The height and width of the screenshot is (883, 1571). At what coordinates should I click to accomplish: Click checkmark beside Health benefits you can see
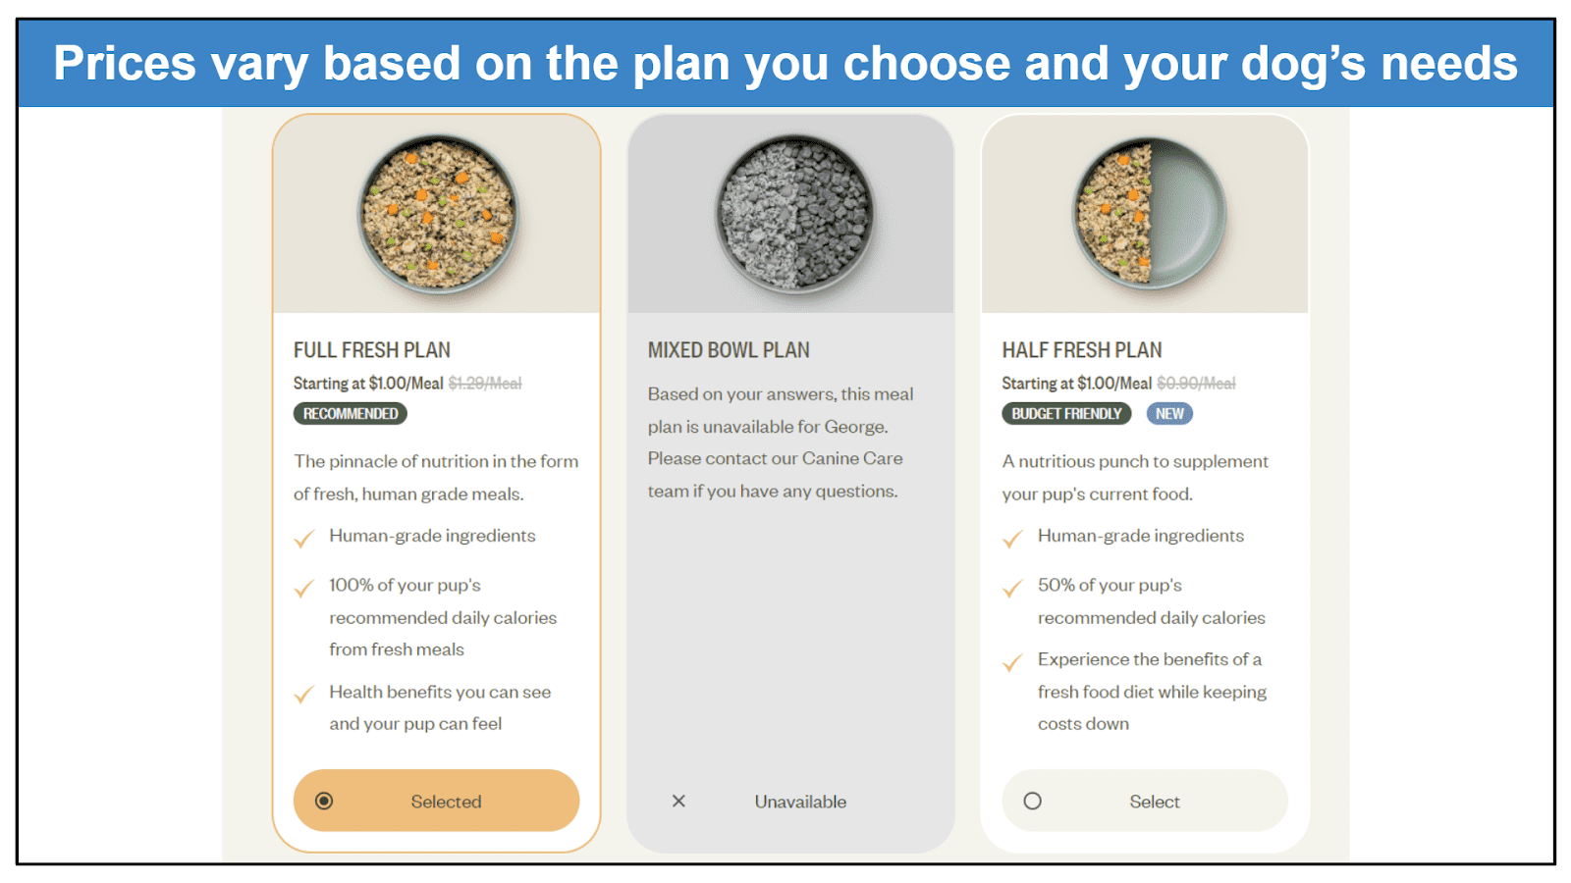[x=304, y=694]
